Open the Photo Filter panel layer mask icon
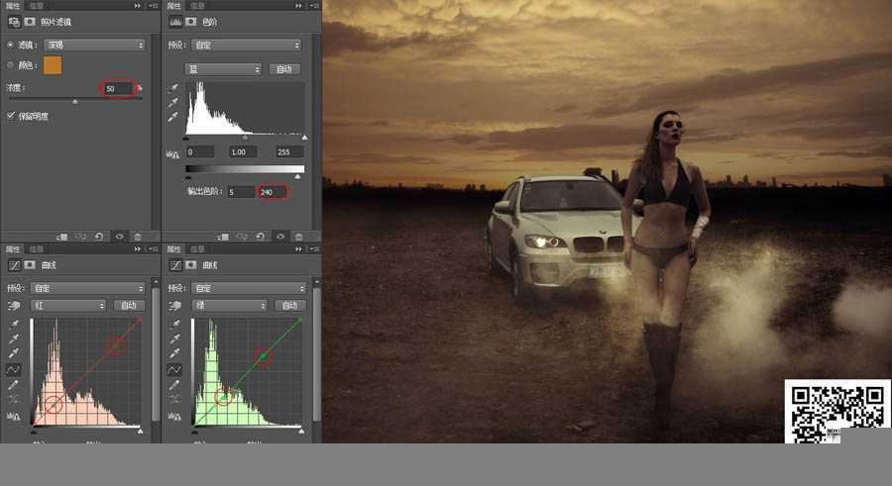Viewport: 892px width, 486px height. click(x=30, y=22)
